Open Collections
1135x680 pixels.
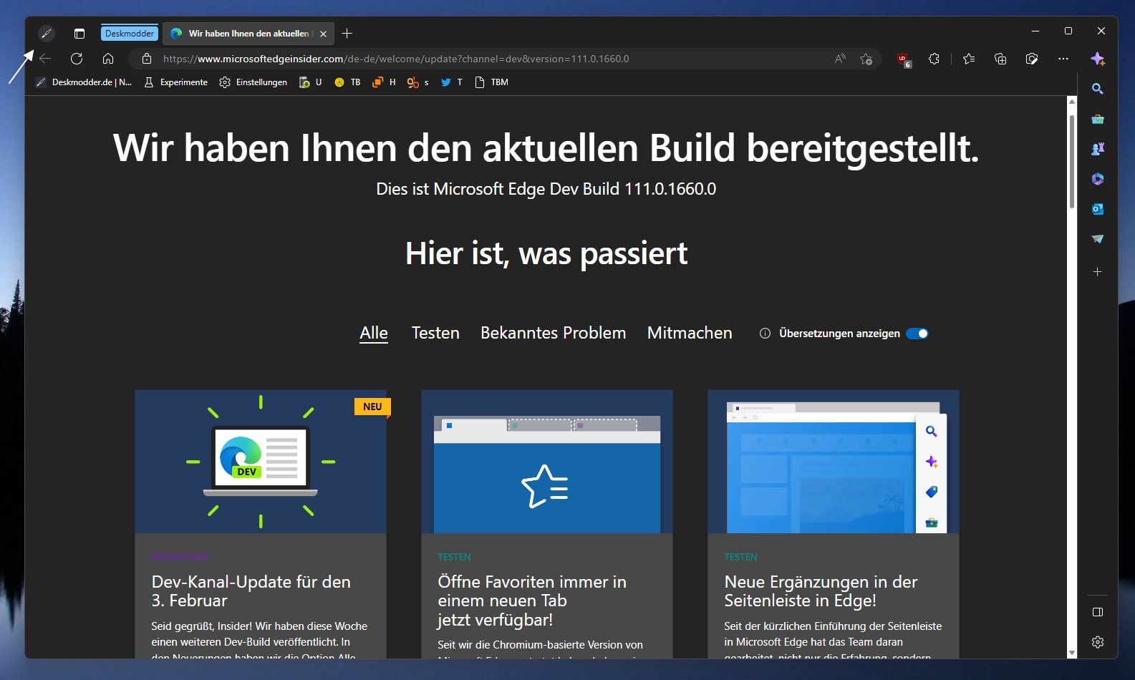pyautogui.click(x=1000, y=59)
